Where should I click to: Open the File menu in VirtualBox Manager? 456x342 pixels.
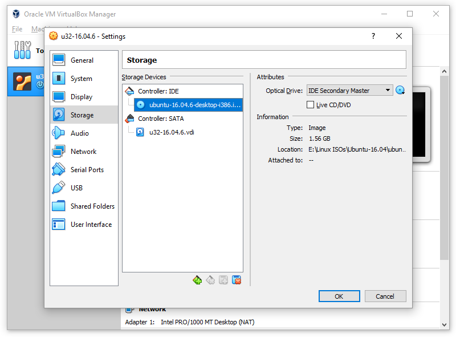coord(17,29)
